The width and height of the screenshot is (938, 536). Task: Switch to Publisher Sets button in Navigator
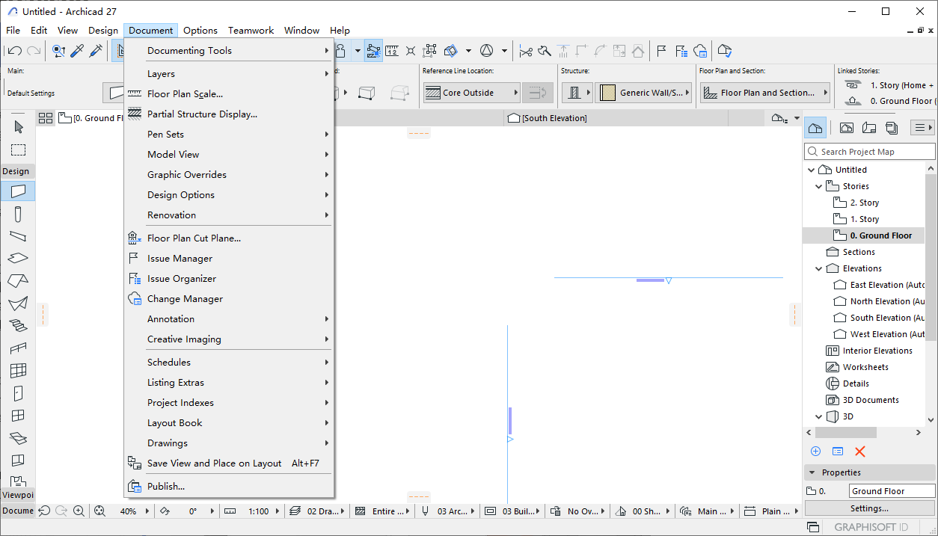pos(891,128)
